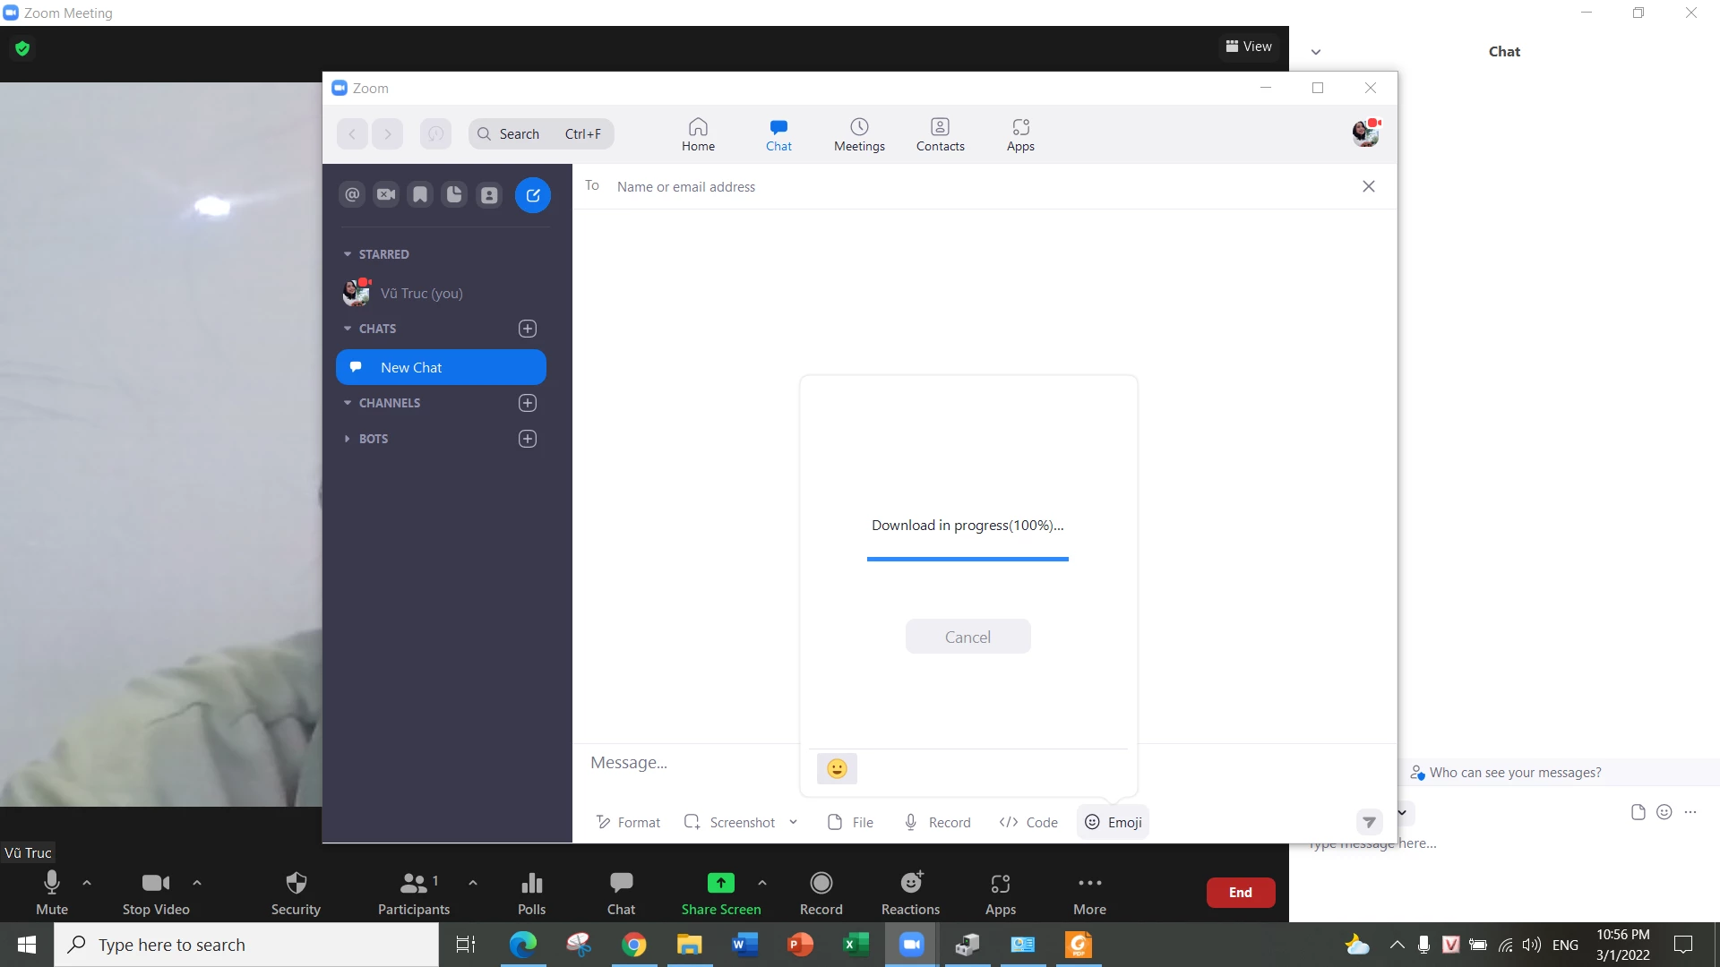This screenshot has width=1720, height=967.
Task: Cancel the emoji download
Action: click(x=967, y=637)
